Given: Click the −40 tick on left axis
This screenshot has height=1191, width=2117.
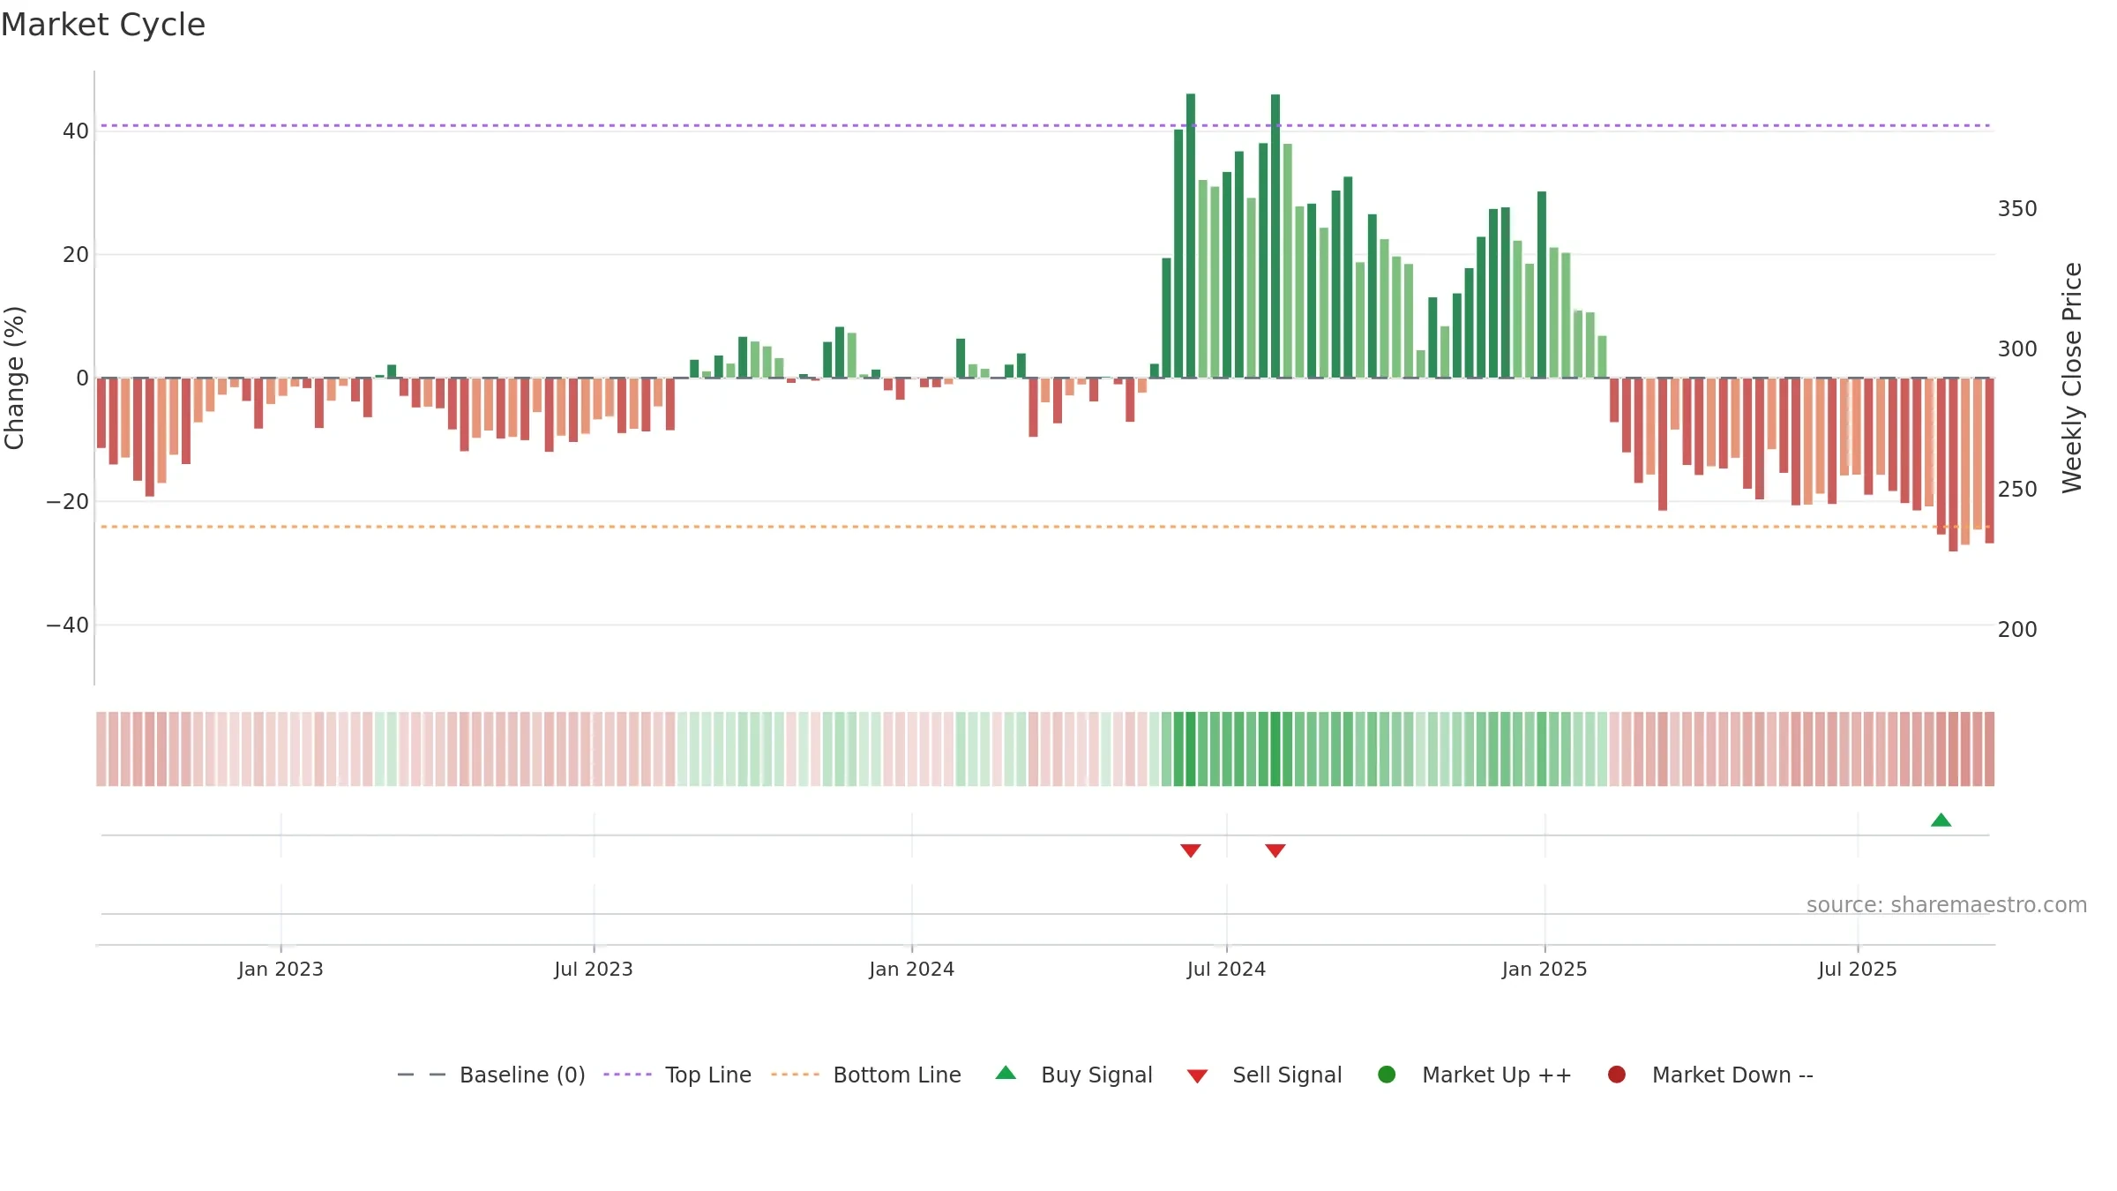Looking at the screenshot, I should (67, 625).
